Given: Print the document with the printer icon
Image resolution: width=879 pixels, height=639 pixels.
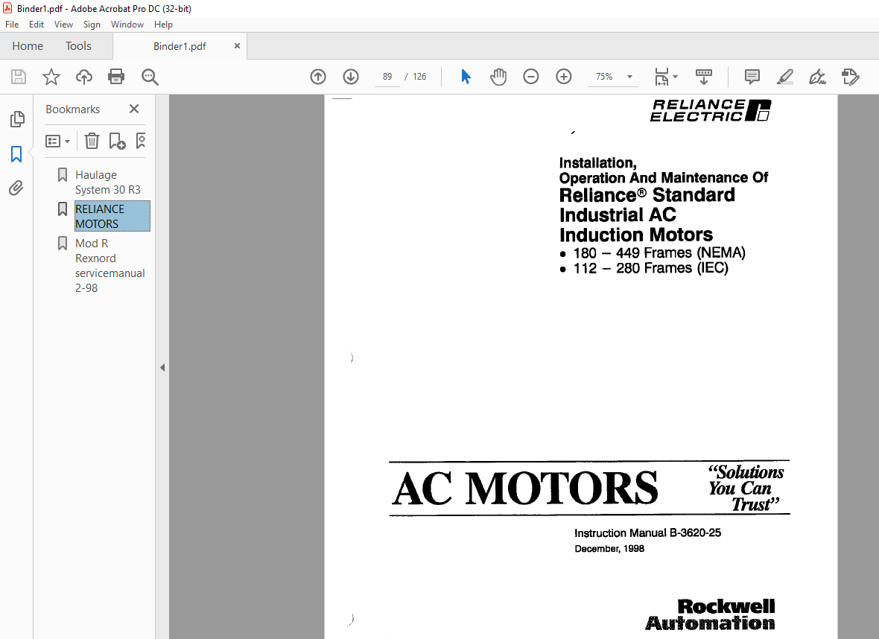Looking at the screenshot, I should pos(116,77).
